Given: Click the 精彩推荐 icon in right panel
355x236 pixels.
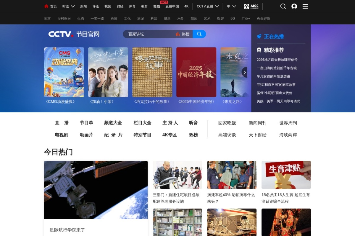Looking at the screenshot, I should 259,50.
